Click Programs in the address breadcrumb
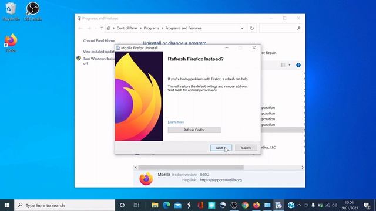This screenshot has width=376, height=211. pos(152,28)
